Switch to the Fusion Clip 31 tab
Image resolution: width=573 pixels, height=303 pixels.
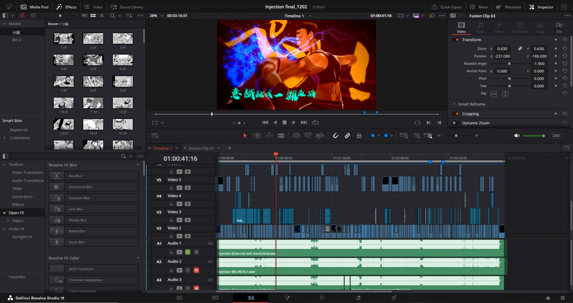coord(201,148)
